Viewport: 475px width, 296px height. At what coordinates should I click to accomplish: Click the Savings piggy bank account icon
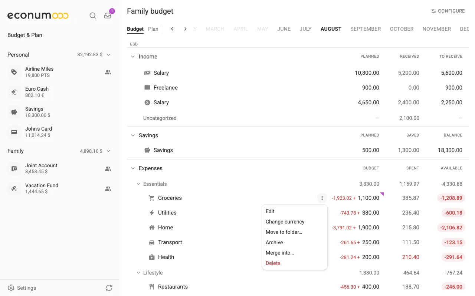[x=14, y=112]
